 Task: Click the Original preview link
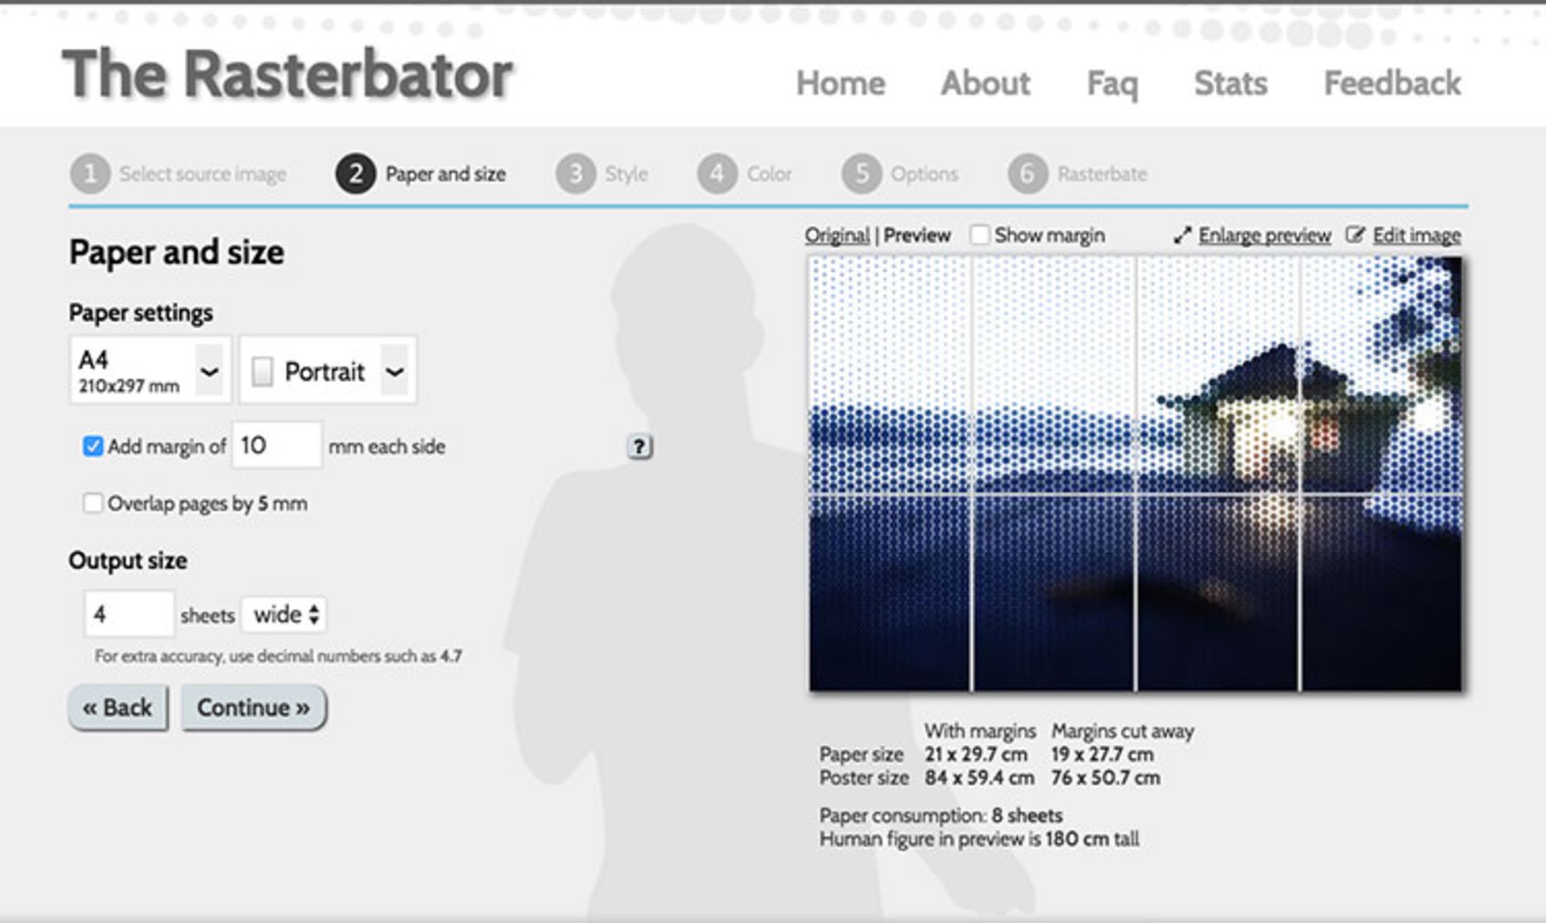(837, 235)
